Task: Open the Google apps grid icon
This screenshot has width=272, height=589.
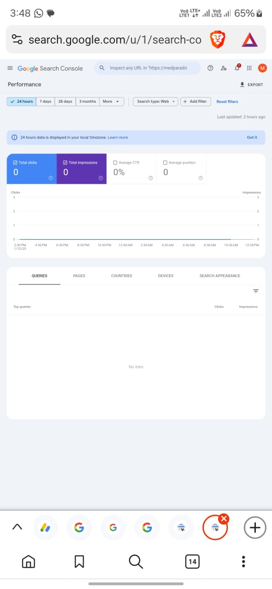Action: [249, 68]
